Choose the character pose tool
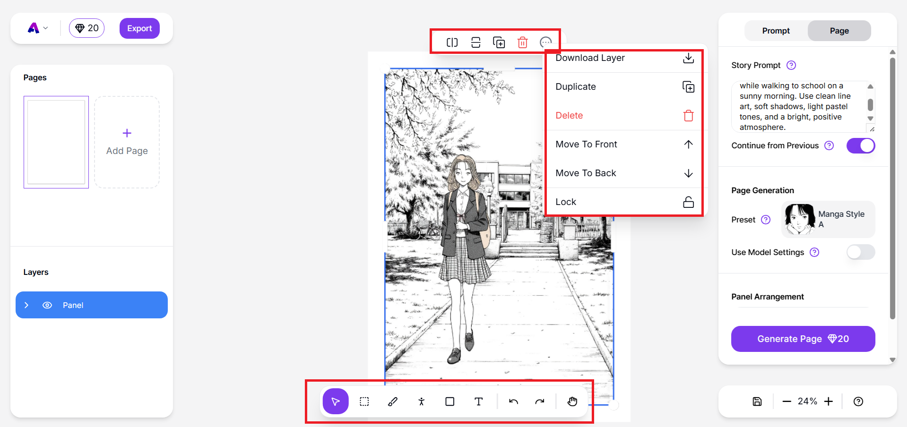Screen dimensions: 907x427 (421, 401)
